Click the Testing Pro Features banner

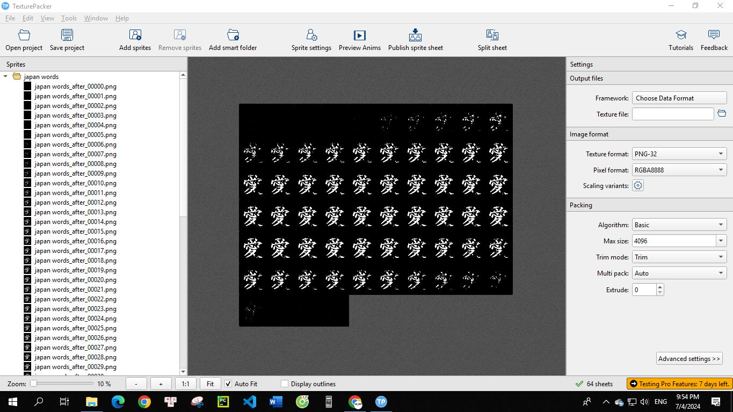tap(679, 384)
